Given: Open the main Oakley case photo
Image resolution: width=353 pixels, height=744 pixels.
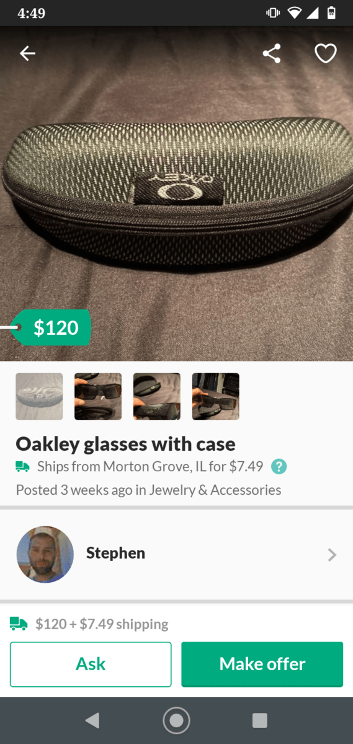Looking at the screenshot, I should tap(176, 193).
